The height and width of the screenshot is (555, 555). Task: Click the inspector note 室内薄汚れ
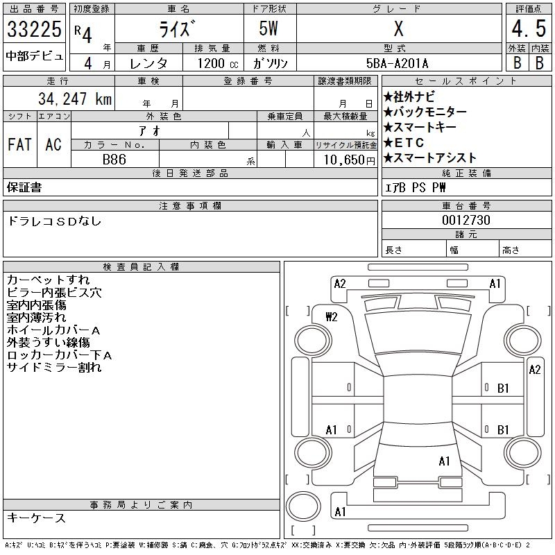pos(37,318)
